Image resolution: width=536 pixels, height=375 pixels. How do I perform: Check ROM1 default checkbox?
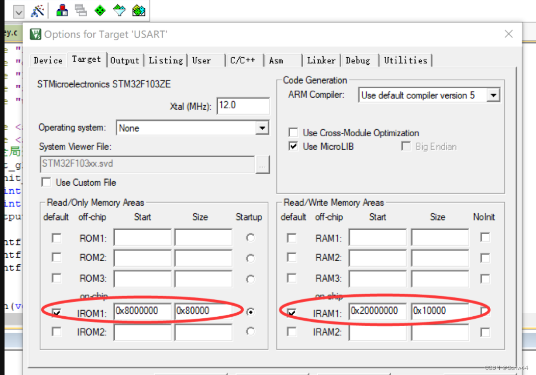(57, 238)
